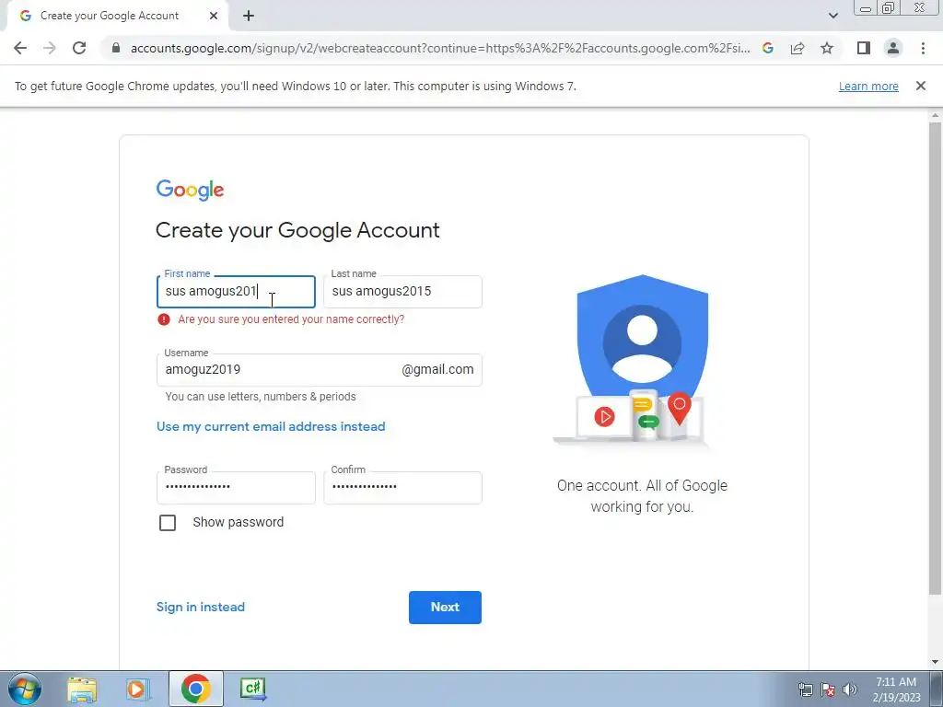Click the scrollbar down arrow

(935, 662)
